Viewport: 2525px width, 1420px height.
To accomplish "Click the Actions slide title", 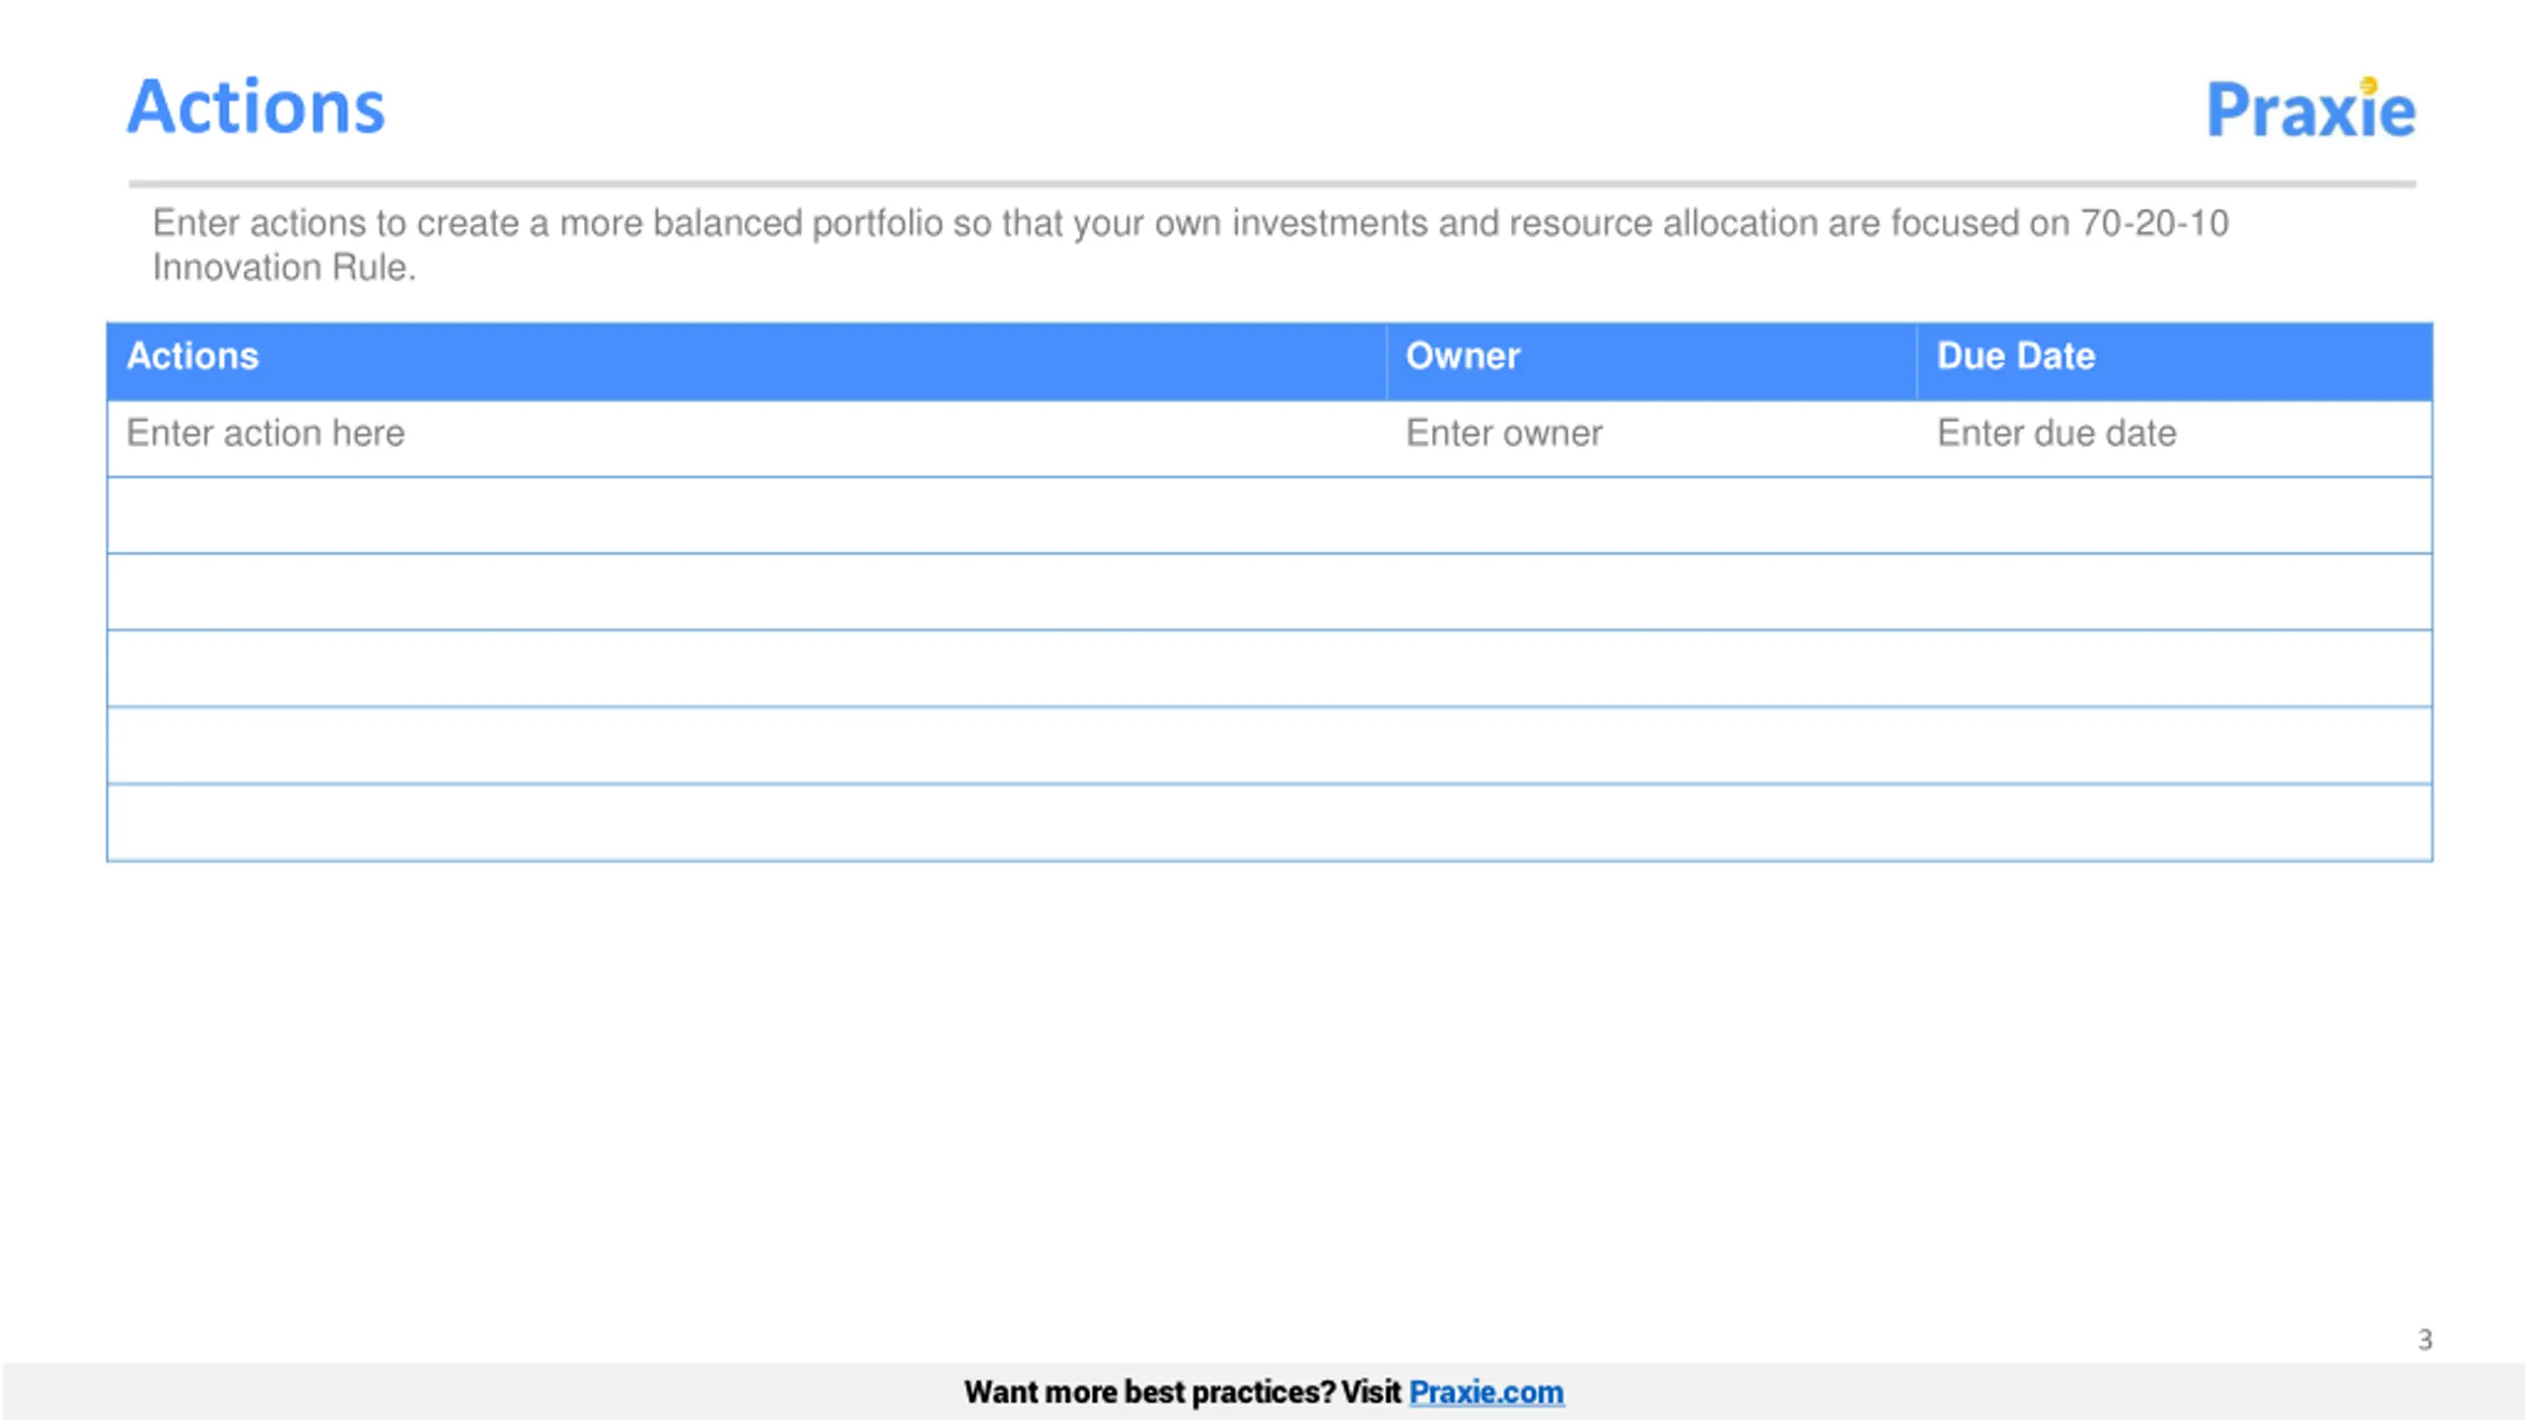I will tap(256, 106).
